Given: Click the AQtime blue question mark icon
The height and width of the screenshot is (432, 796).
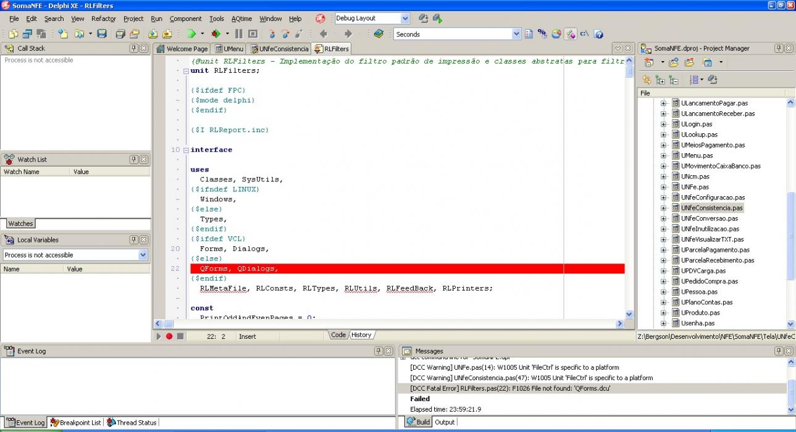Looking at the screenshot, I should [598, 34].
